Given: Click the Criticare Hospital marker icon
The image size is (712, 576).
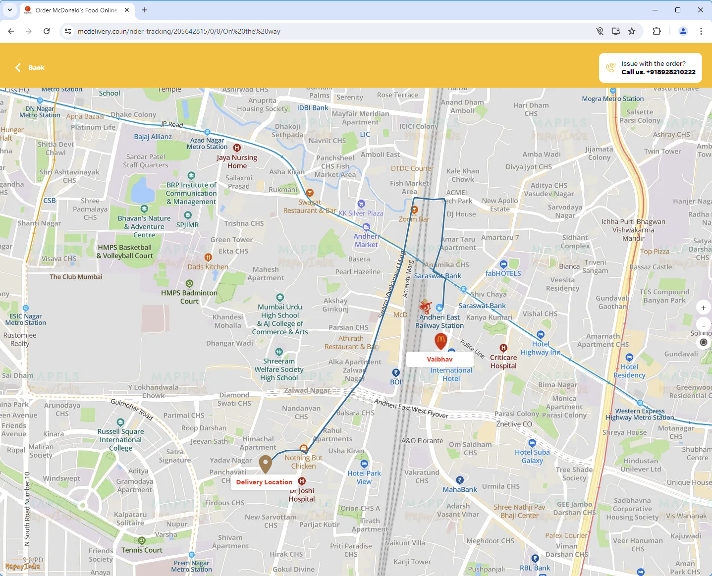Looking at the screenshot, I should (x=503, y=348).
